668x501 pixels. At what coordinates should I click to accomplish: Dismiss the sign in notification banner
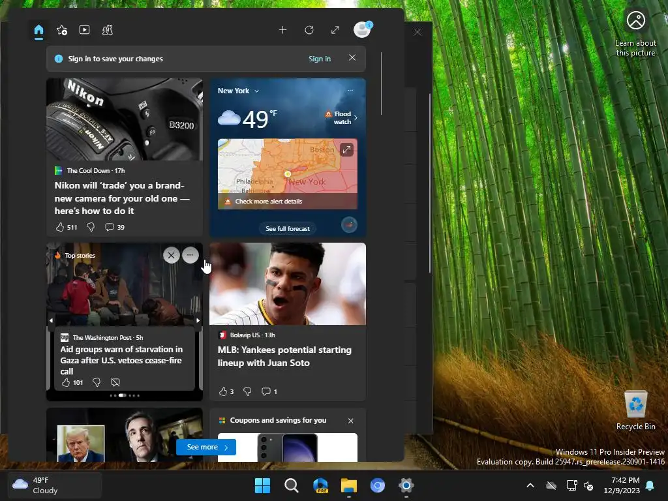coord(352,57)
